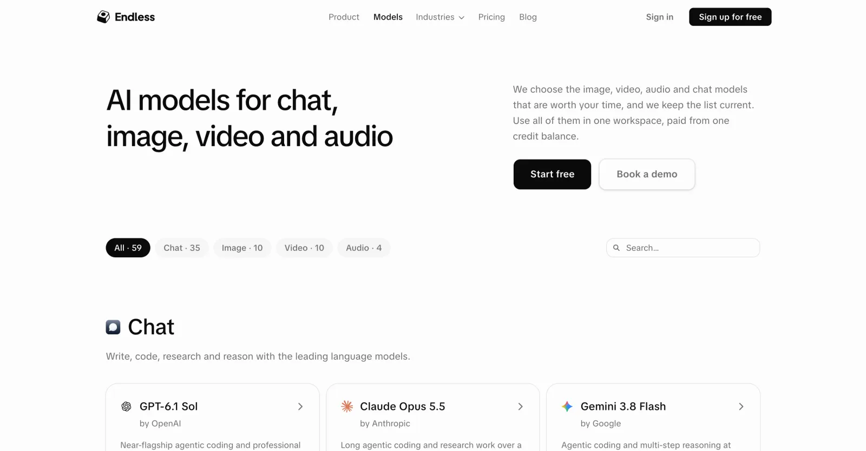
Task: Filter models by Image · 10
Action: 242,248
